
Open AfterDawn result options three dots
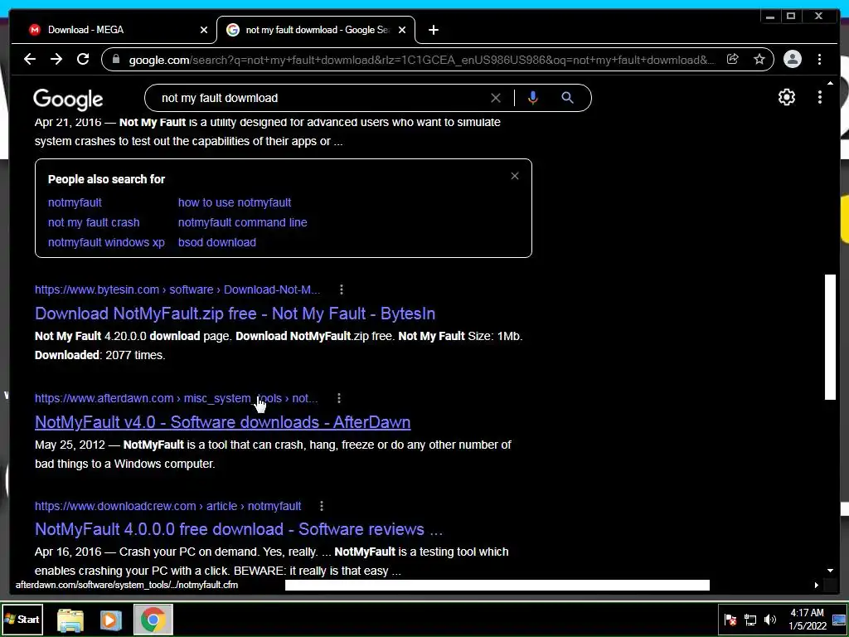pyautogui.click(x=339, y=399)
